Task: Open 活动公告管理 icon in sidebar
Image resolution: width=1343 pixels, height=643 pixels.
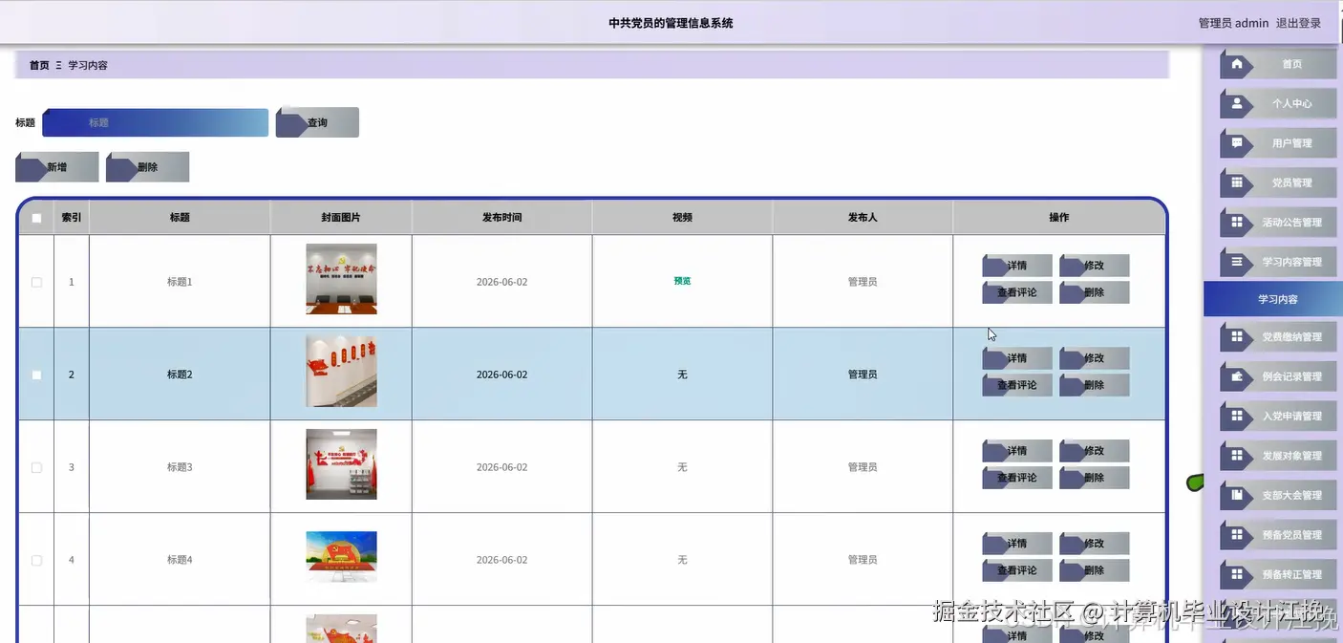Action: pyautogui.click(x=1237, y=223)
